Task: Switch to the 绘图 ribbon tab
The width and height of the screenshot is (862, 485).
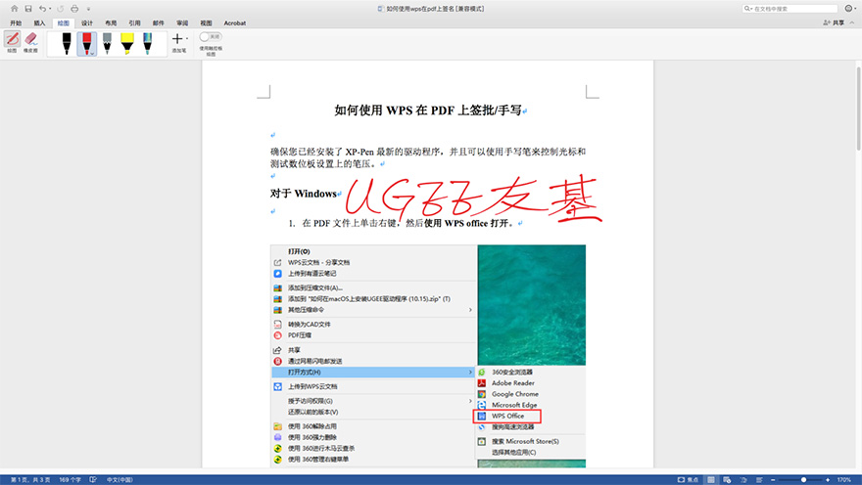Action: point(64,23)
